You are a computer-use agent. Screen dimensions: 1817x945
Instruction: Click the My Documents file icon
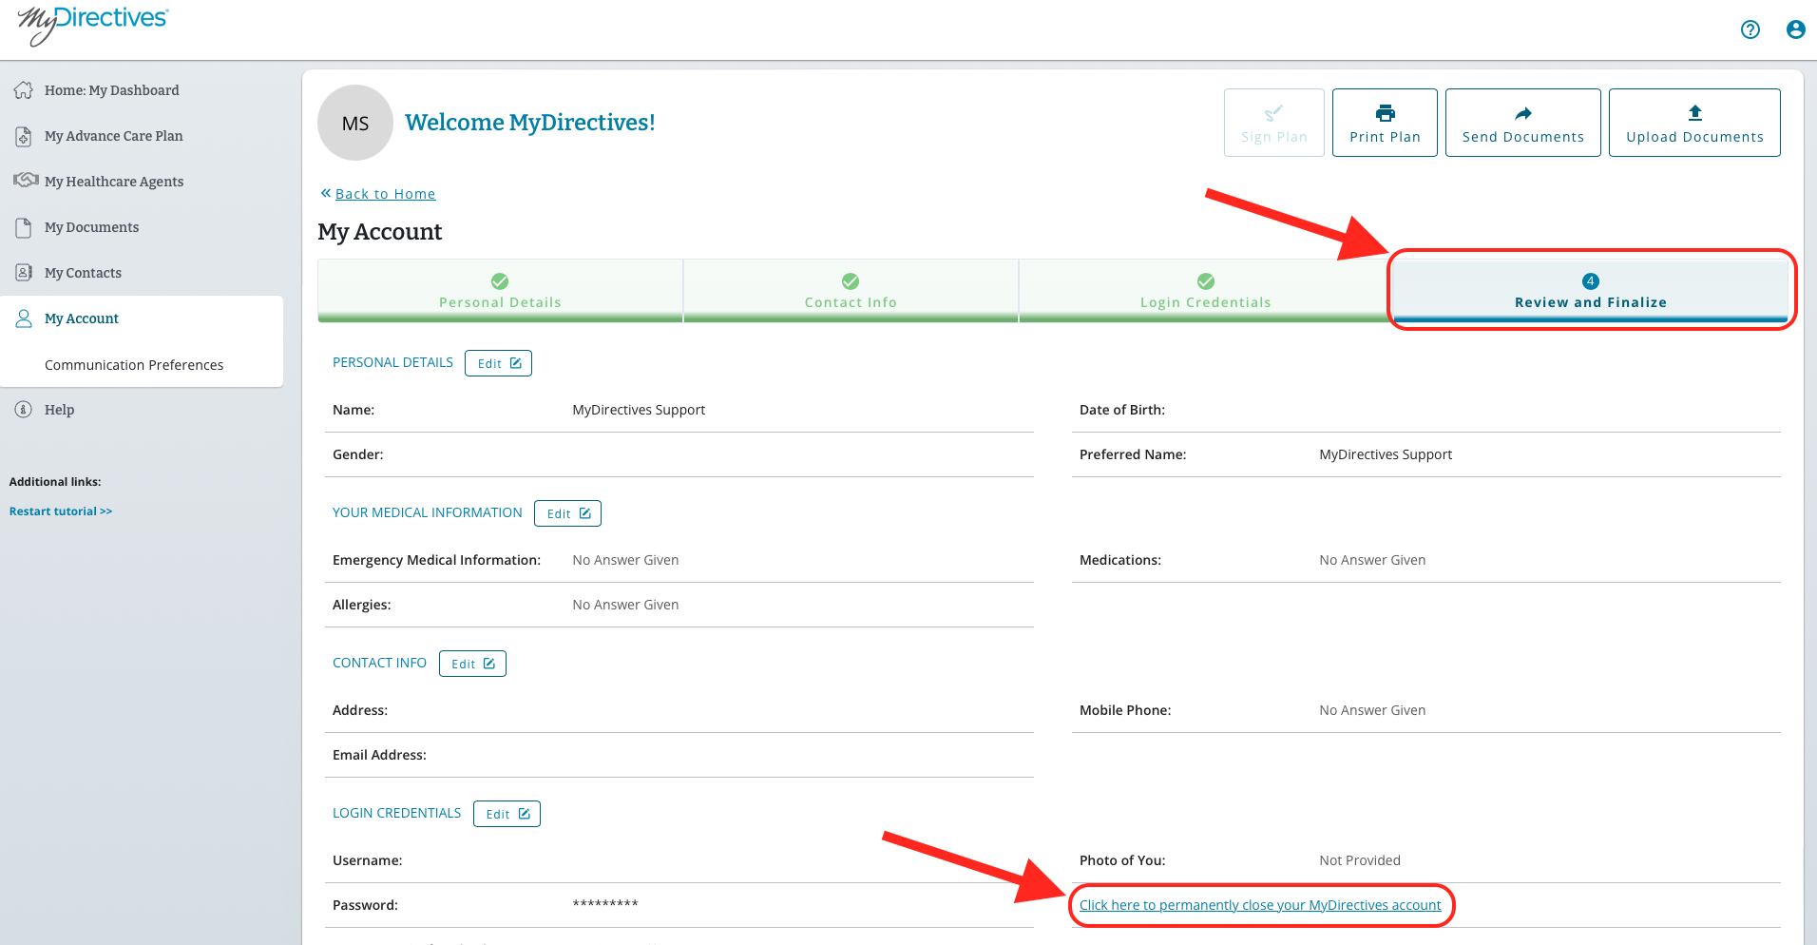tap(24, 227)
